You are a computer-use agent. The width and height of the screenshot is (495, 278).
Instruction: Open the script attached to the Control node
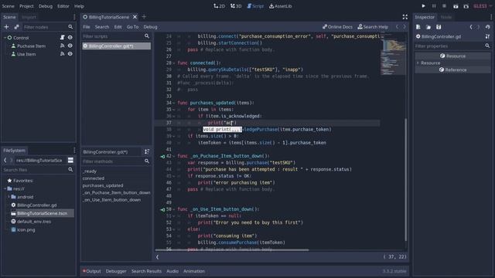62,38
